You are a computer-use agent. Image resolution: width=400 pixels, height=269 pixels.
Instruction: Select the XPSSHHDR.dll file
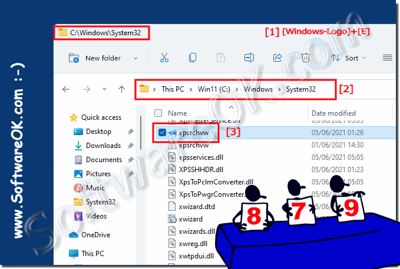[201, 170]
